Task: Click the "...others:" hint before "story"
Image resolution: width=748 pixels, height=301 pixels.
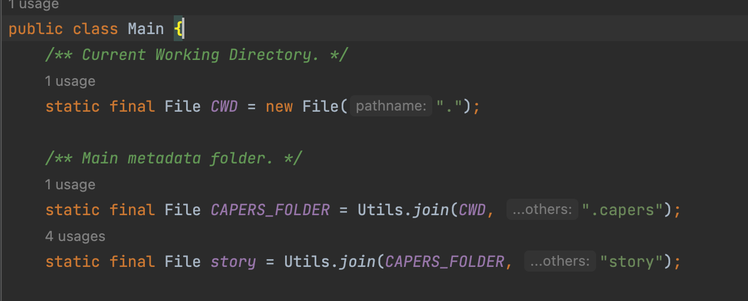Action: tap(559, 262)
